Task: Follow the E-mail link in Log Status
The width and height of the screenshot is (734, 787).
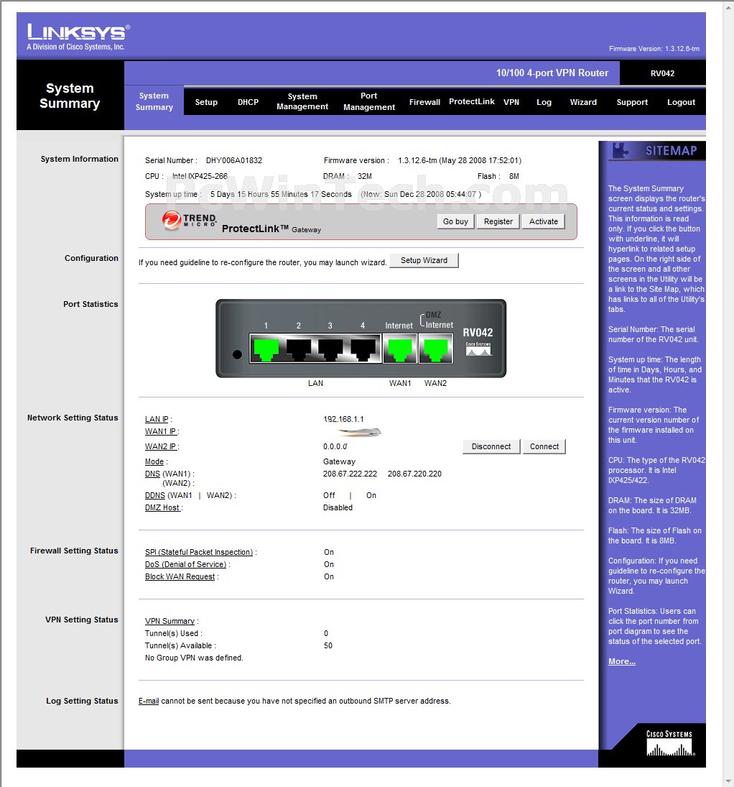Action: point(149,701)
